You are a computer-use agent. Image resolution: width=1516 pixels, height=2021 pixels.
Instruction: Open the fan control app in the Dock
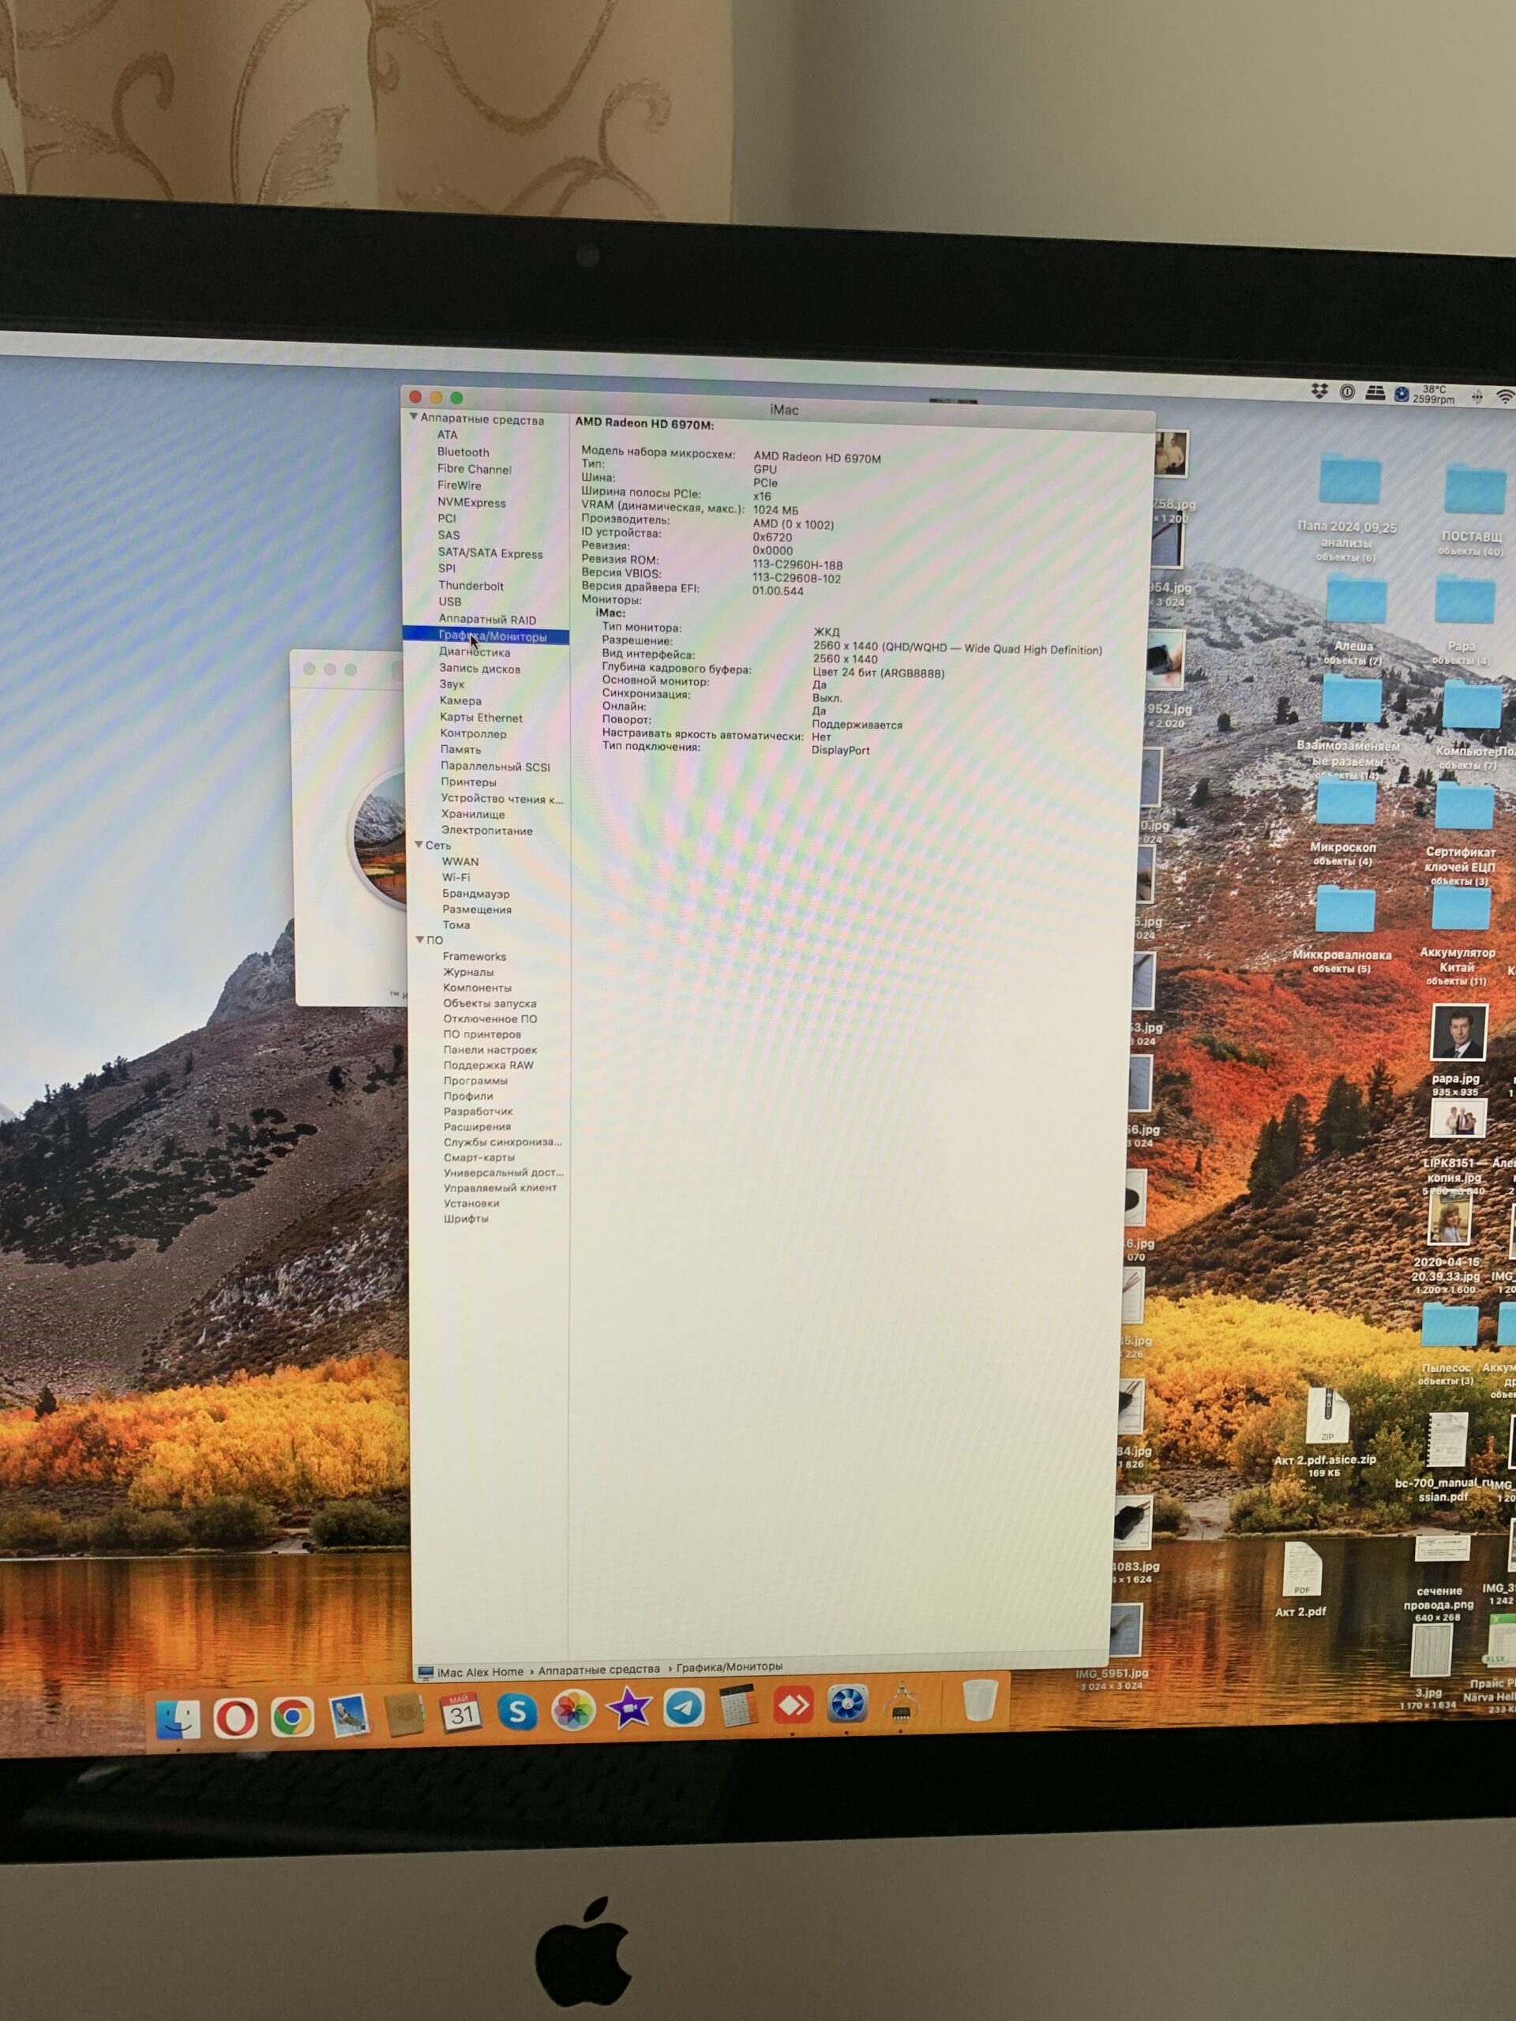(847, 1703)
